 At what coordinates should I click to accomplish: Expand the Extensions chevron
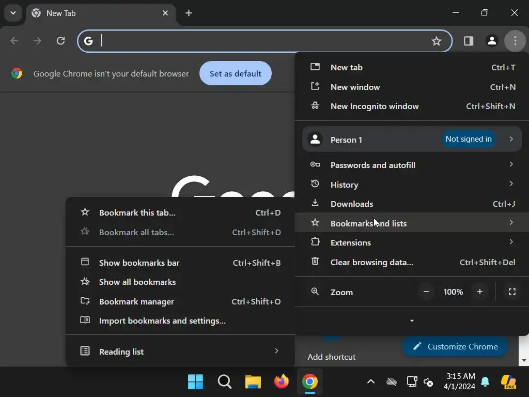[511, 241]
